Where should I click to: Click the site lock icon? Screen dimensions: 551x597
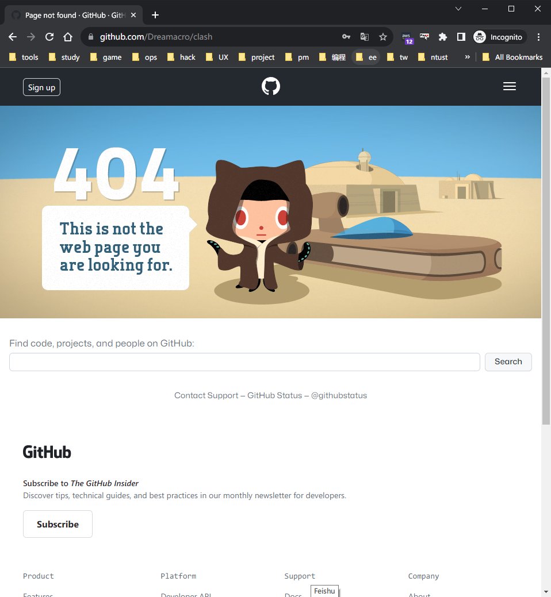(x=91, y=37)
